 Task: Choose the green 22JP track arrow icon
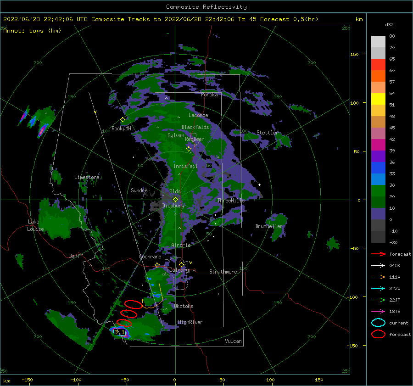378,300
